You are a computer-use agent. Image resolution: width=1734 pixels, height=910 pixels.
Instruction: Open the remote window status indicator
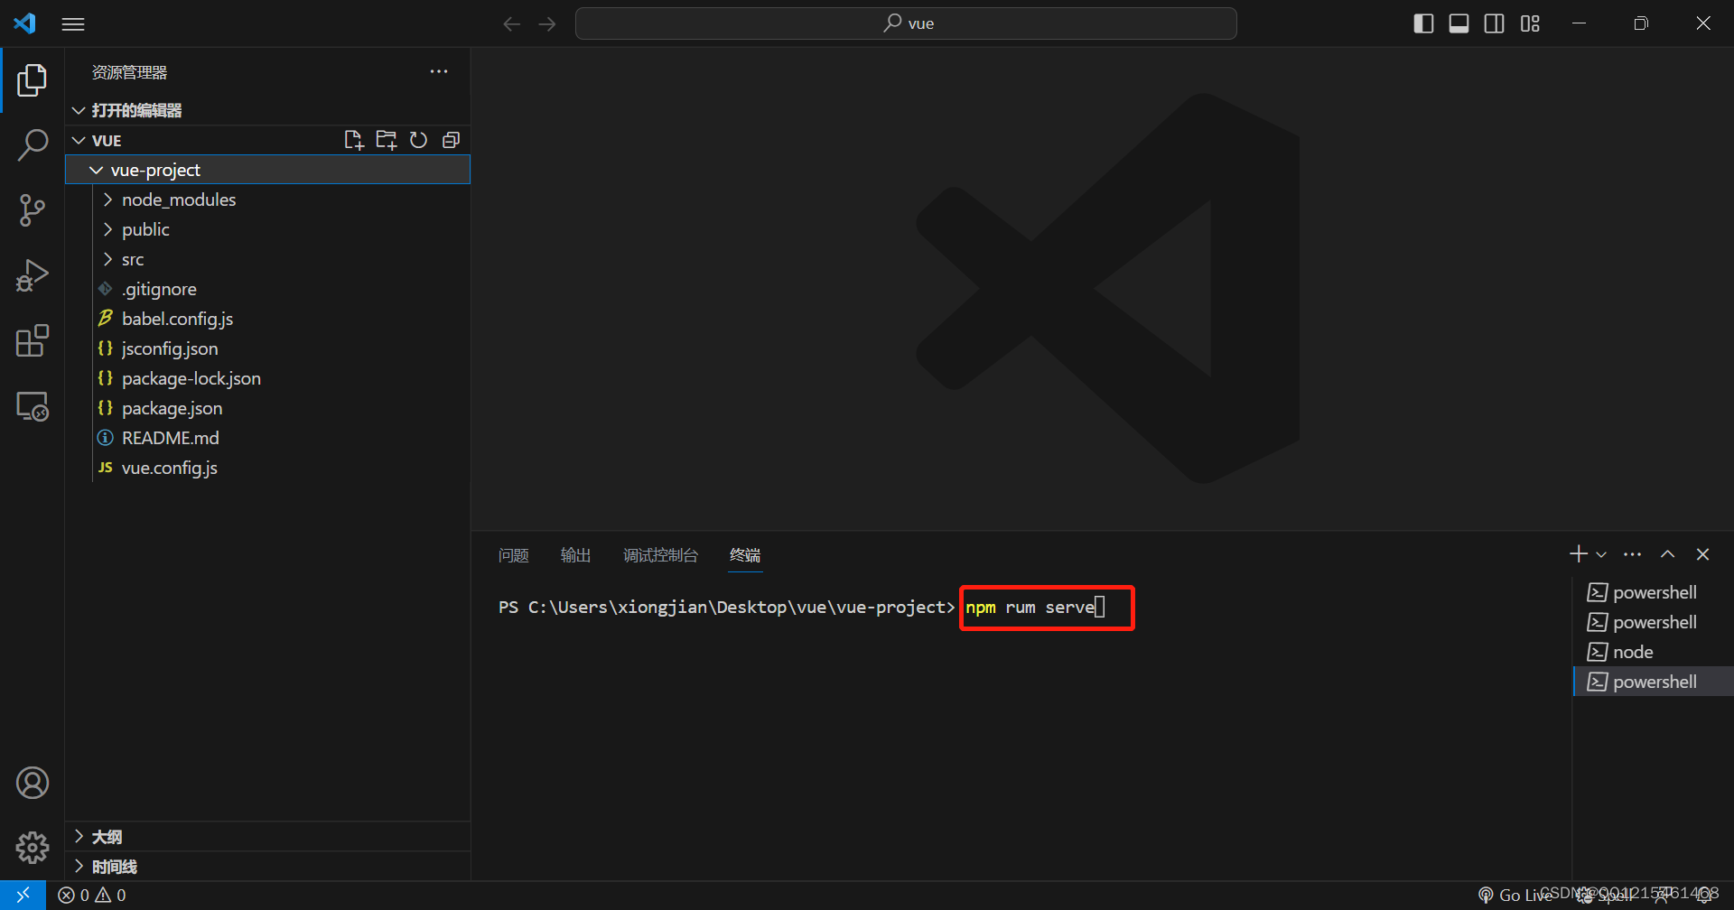(23, 896)
